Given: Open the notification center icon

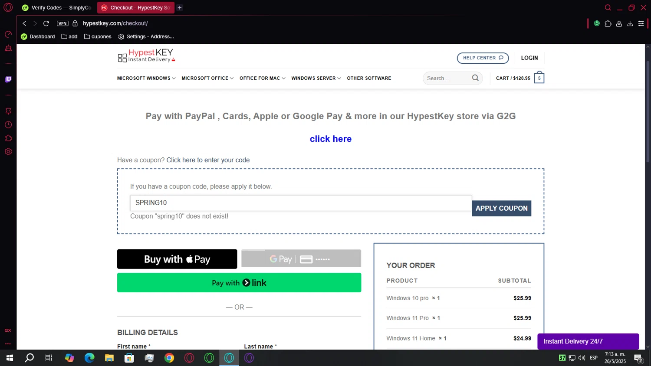Looking at the screenshot, I should (638, 358).
